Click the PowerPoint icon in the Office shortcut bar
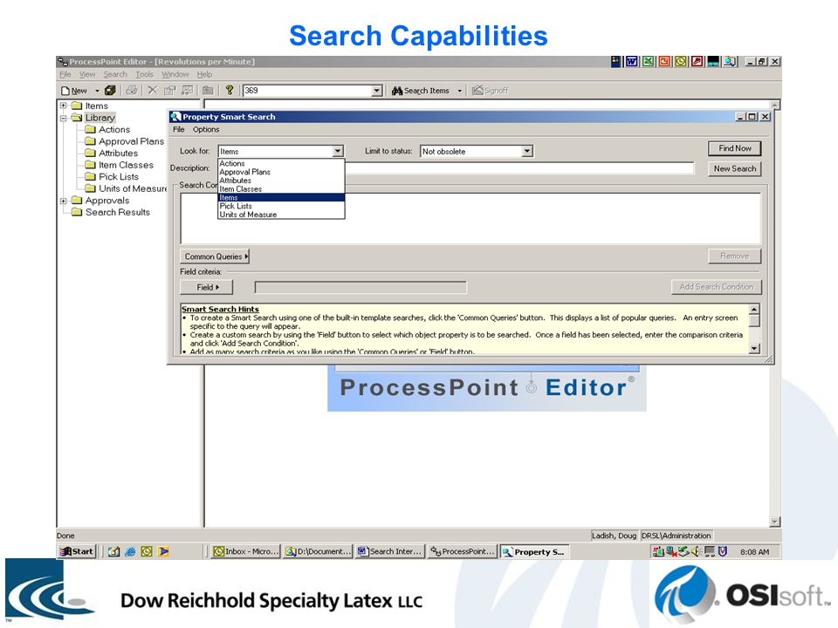Screen dimensions: 838x628 tap(663, 61)
